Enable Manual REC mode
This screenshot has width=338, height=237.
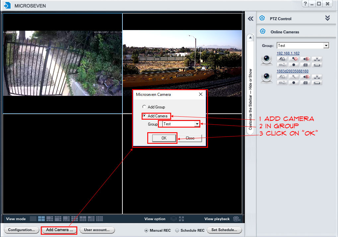coord(146,230)
